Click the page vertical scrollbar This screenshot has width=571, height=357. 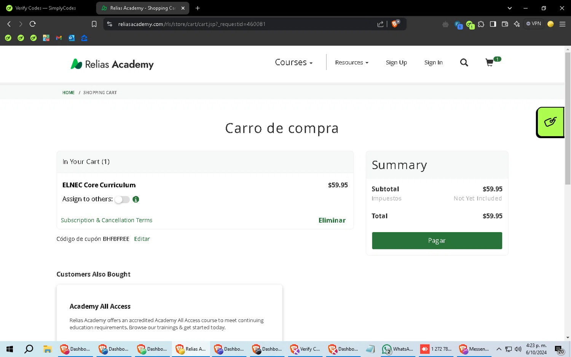pos(568,118)
